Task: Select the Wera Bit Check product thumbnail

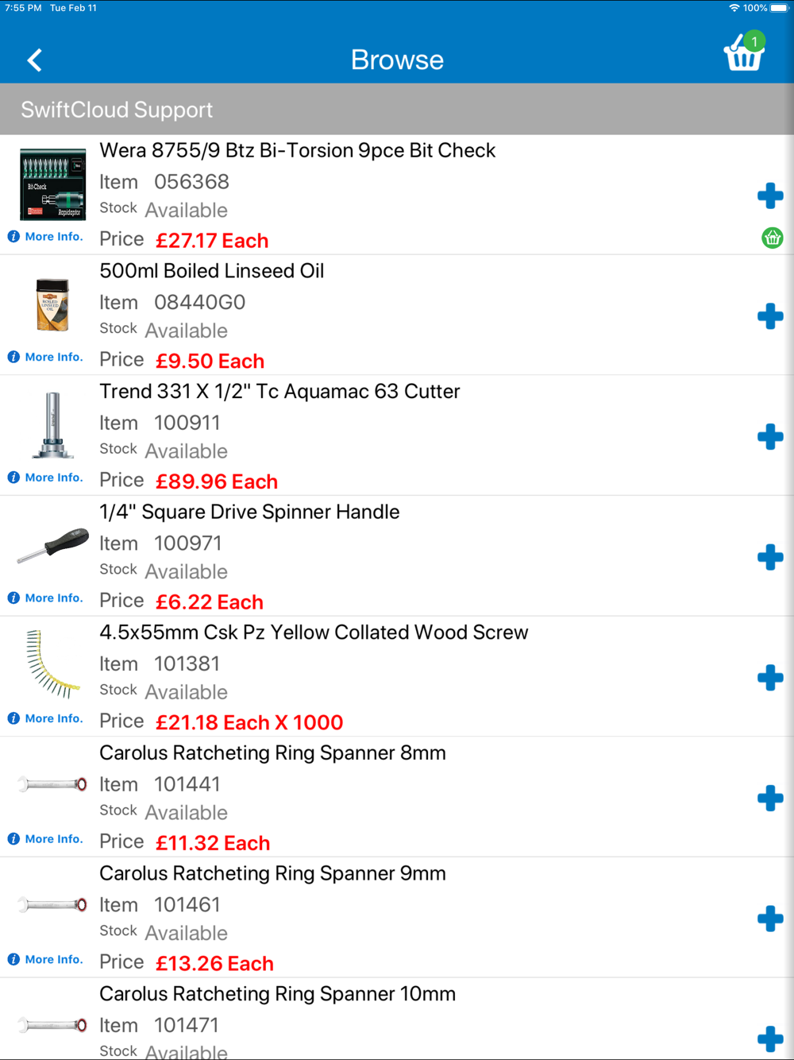Action: click(52, 184)
